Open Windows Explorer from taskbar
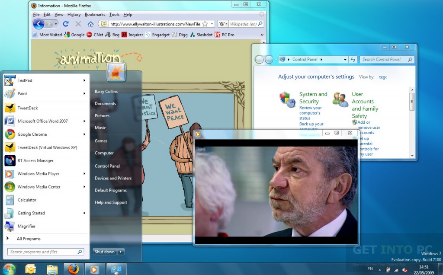Screen dimensions: 443x275 pyautogui.click(x=52, y=269)
